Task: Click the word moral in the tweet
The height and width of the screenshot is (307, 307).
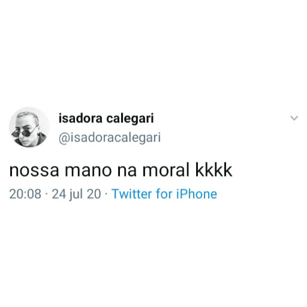Action: pyautogui.click(x=165, y=170)
